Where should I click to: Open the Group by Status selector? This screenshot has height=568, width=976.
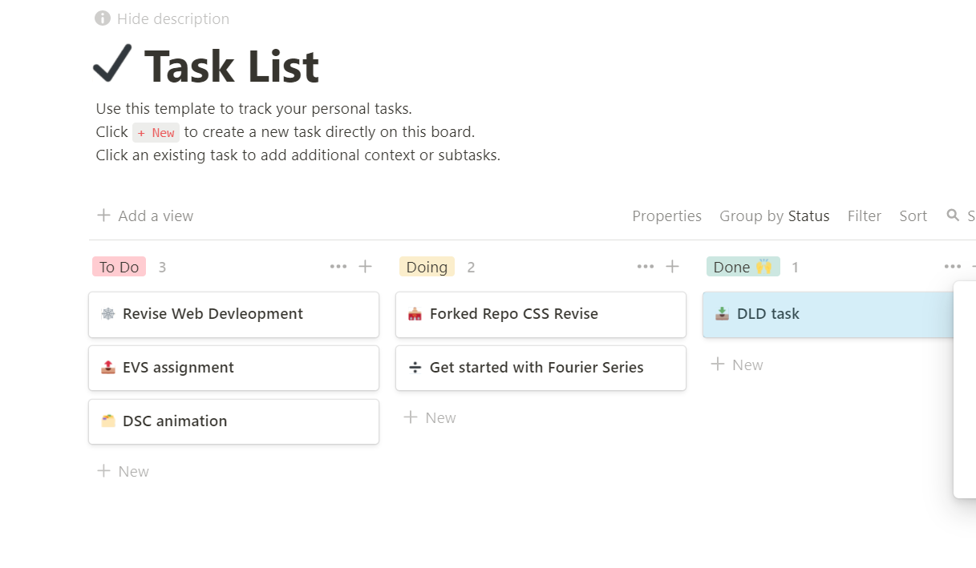(x=775, y=216)
